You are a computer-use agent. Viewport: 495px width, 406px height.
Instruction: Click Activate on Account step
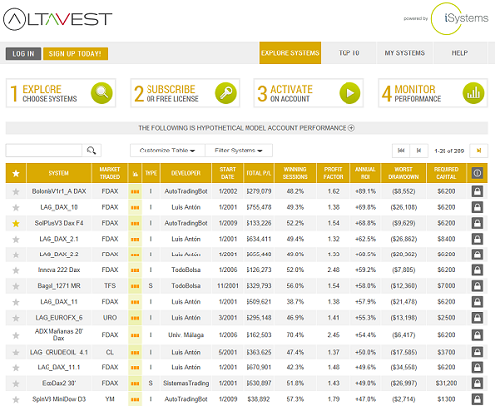click(x=309, y=93)
